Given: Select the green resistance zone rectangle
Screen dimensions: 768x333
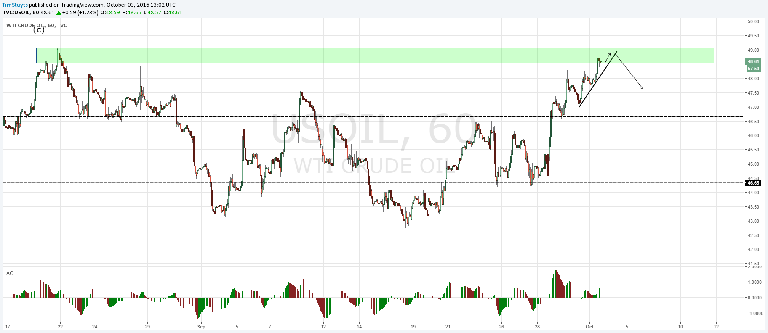Looking at the screenshot, I should pyautogui.click(x=375, y=55).
